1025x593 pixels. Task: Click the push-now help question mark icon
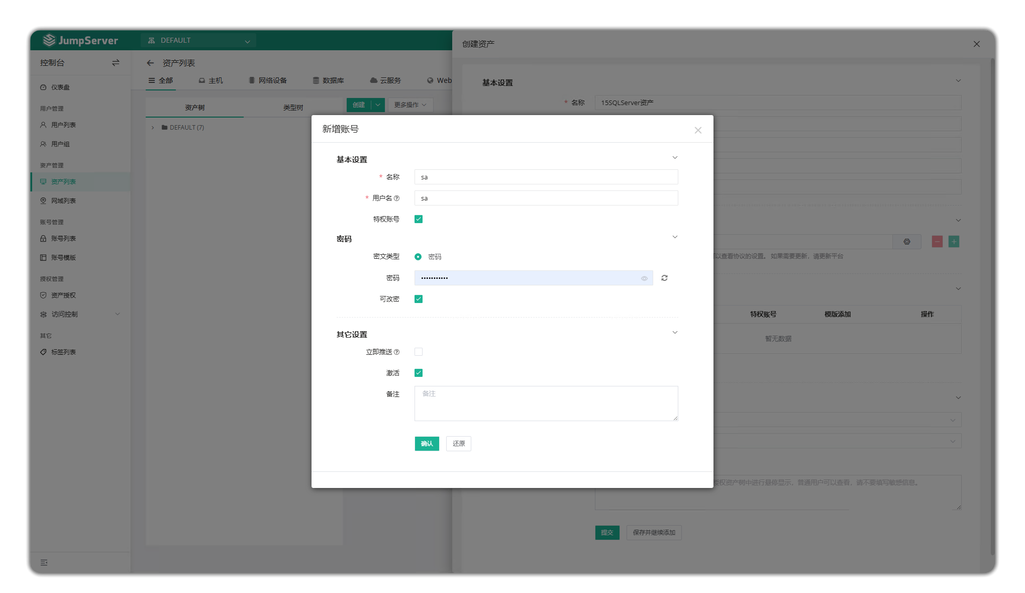[x=397, y=352]
